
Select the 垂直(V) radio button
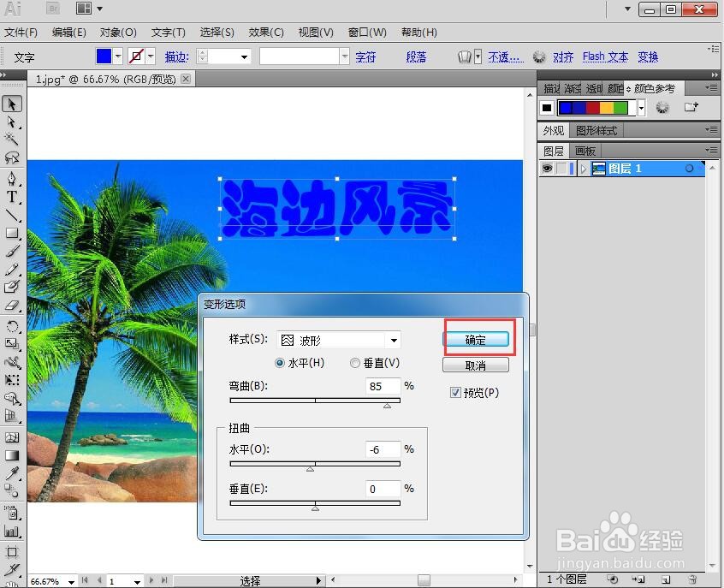pos(355,362)
